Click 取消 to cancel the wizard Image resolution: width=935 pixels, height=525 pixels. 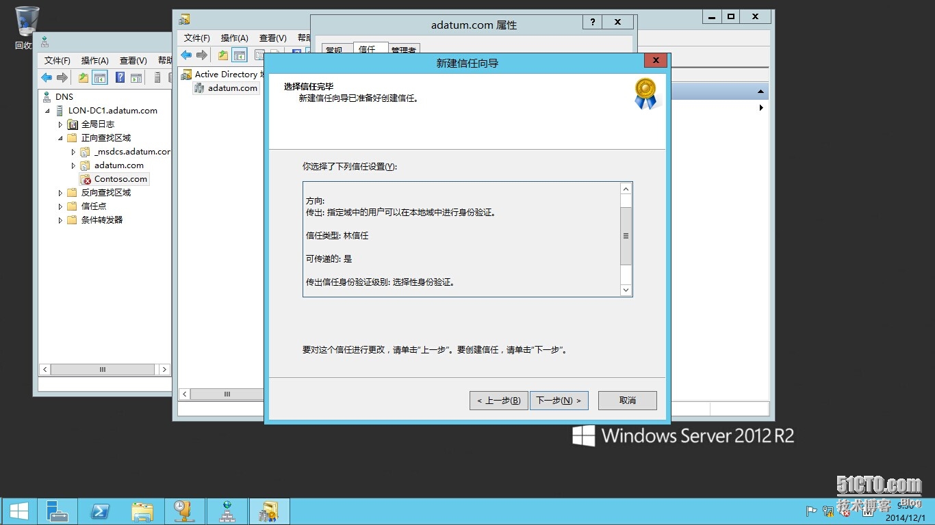[628, 401]
